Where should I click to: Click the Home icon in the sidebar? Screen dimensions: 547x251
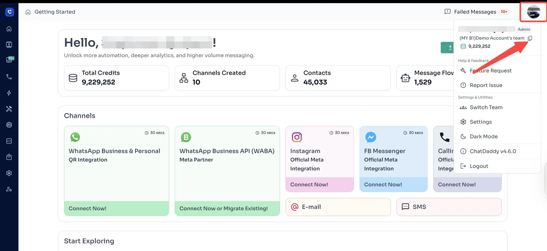click(9, 29)
